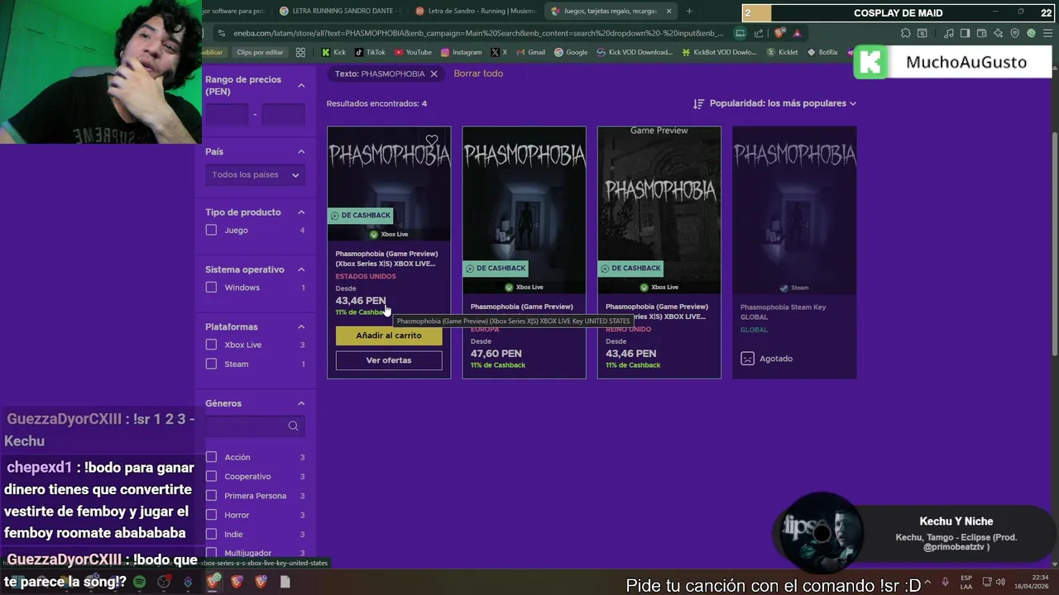Switch to LETRA RUNNING SANDRO DANTE tab
This screenshot has width=1059, height=595.
coord(339,11)
